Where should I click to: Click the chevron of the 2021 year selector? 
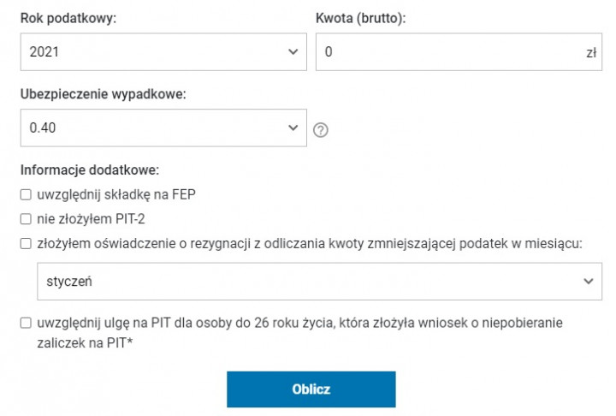coord(293,52)
